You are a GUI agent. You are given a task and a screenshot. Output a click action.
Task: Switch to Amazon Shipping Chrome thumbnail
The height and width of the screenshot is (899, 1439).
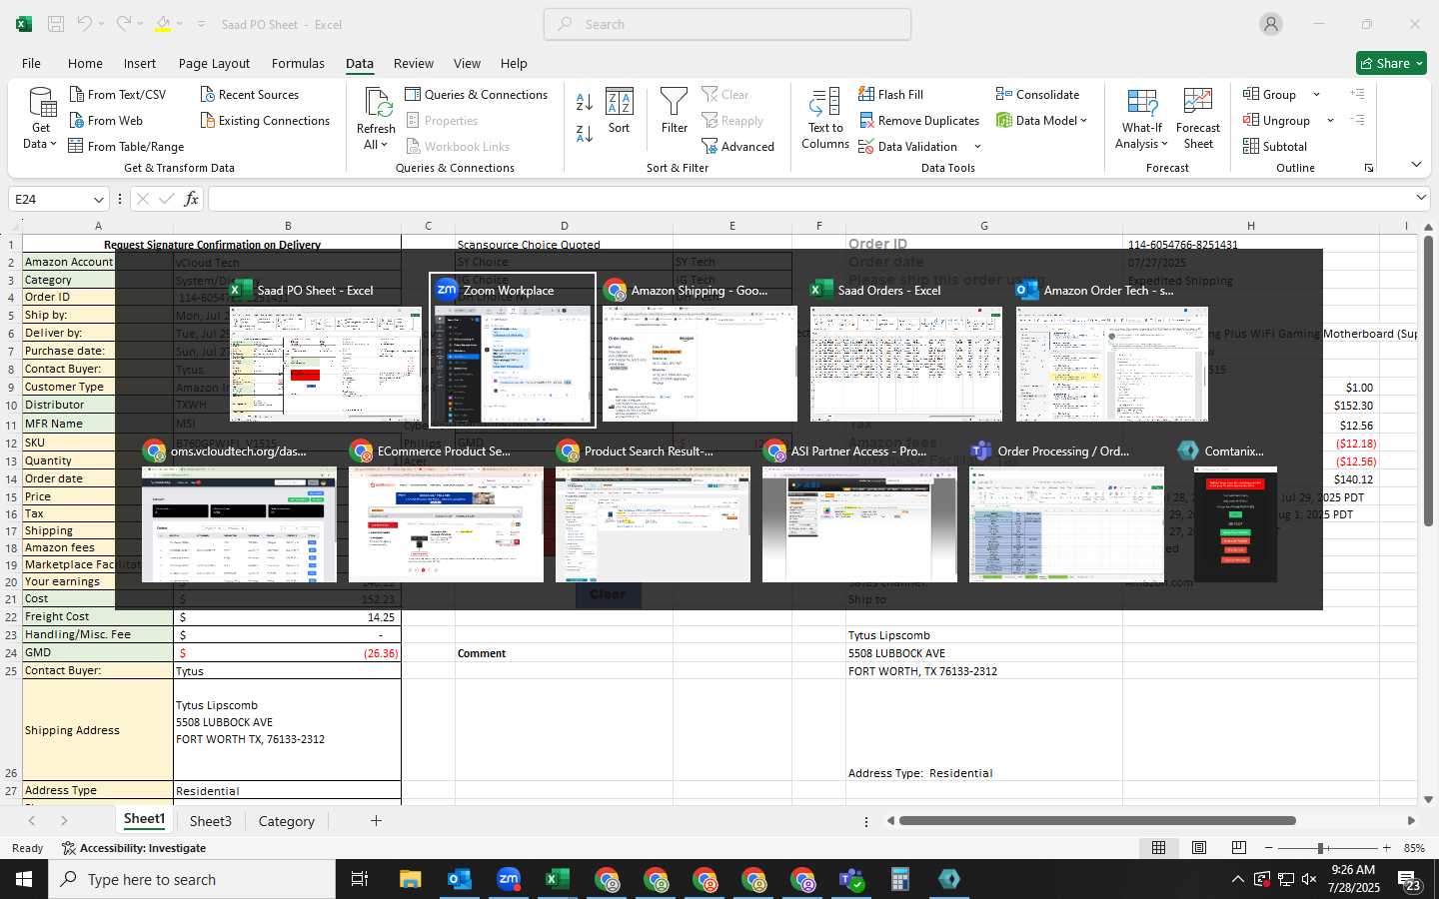click(700, 350)
